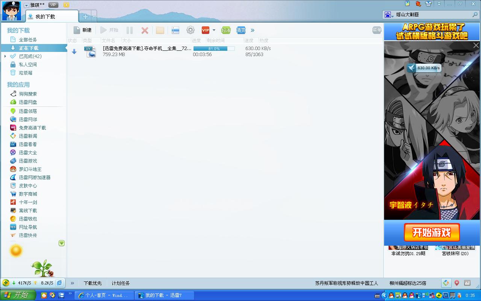Open 梦幻斗地主 game
Image resolution: width=481 pixels, height=301 pixels.
point(30,169)
